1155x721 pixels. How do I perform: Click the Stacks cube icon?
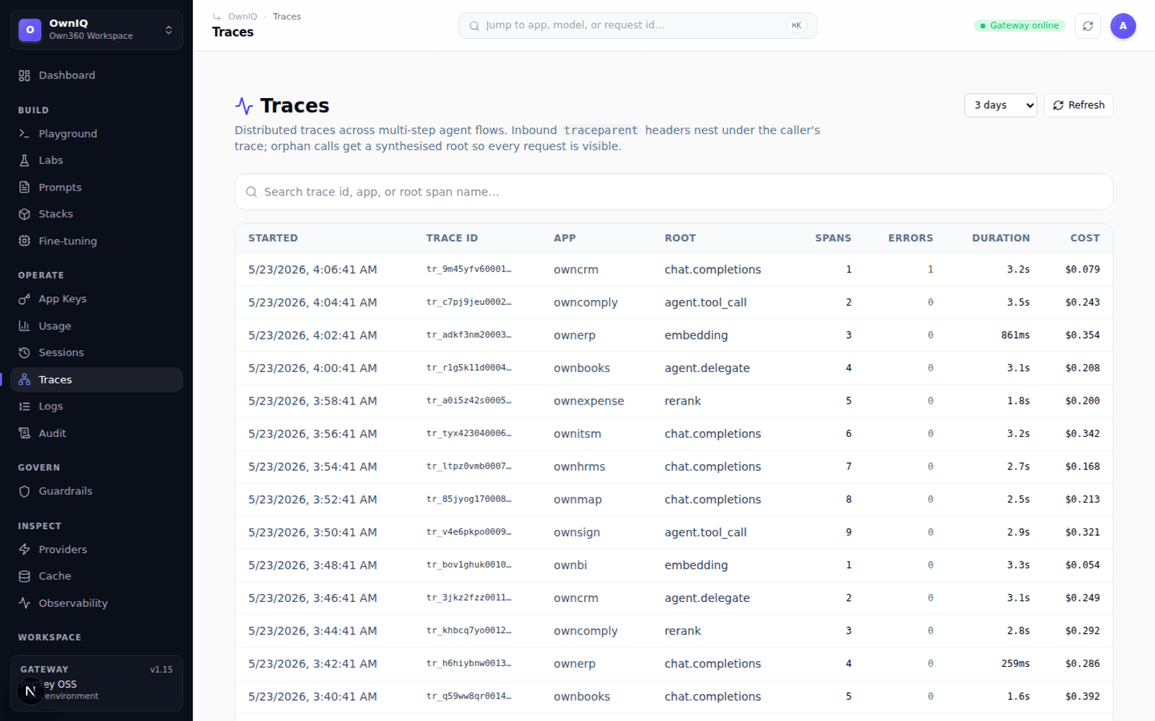point(25,214)
